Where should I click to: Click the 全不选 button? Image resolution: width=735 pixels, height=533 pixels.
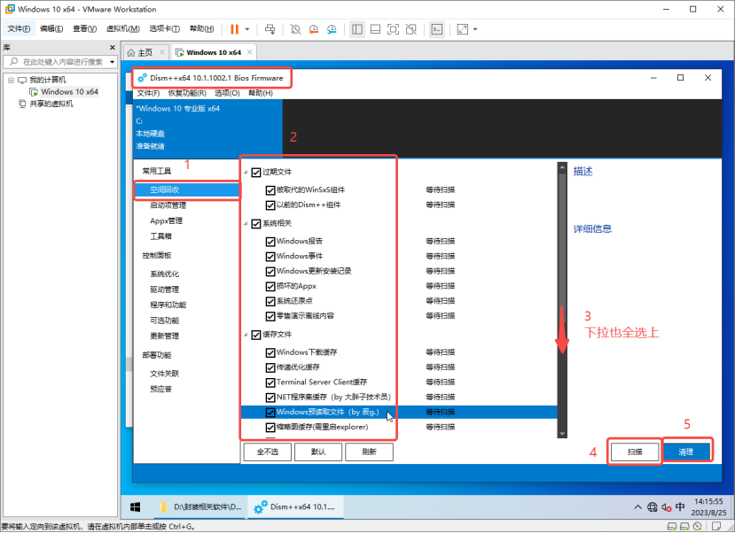point(268,452)
